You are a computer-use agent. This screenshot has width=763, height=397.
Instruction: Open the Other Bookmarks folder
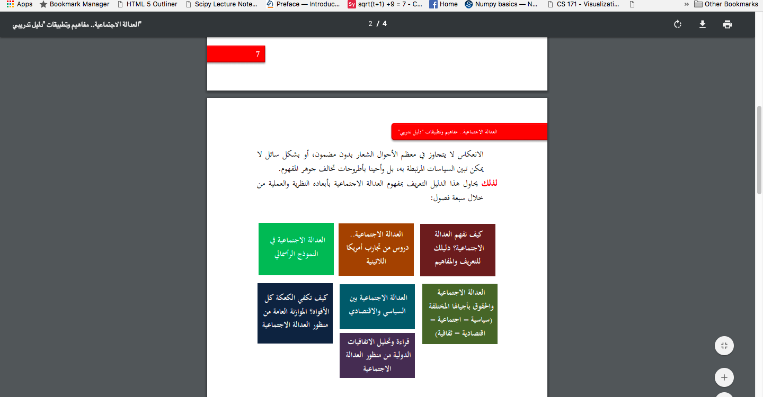coord(726,4)
